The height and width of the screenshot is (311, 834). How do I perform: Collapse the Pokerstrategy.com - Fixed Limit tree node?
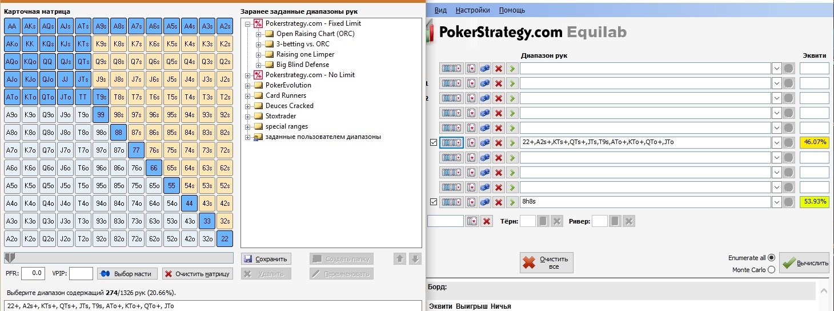pos(248,23)
